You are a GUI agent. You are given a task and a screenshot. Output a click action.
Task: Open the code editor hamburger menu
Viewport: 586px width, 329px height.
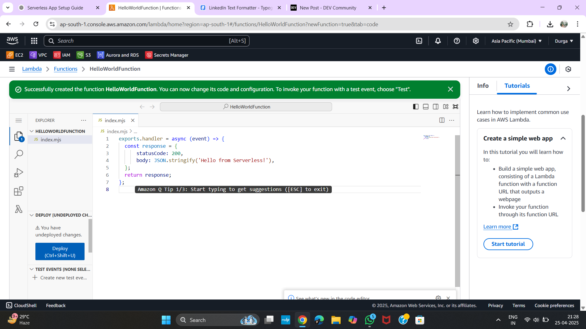[19, 120]
